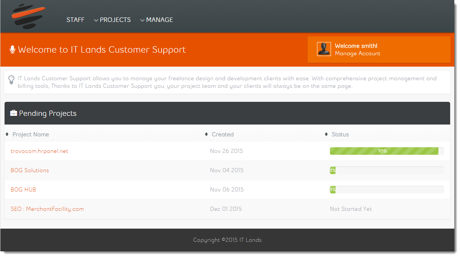Click the 5% progress bar for BOG Solutions
The image size is (460, 257).
click(387, 170)
